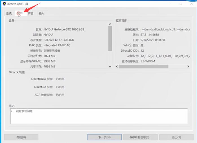Viewport: 197px width, 143px height.
Task: Click the driver panel horizontal scrollbar thumb
Action: (x=144, y=66)
